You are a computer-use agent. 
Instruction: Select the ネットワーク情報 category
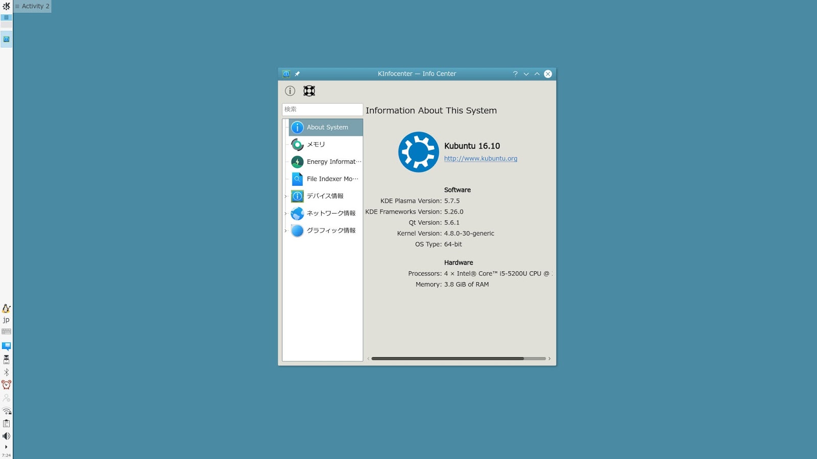326,213
